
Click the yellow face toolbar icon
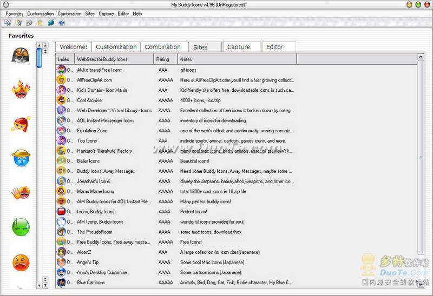40,23
